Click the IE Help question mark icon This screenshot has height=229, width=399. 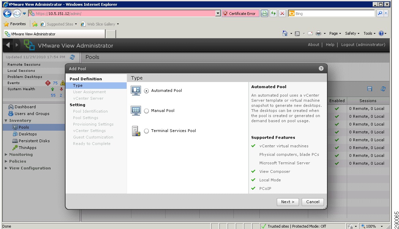(381, 33)
